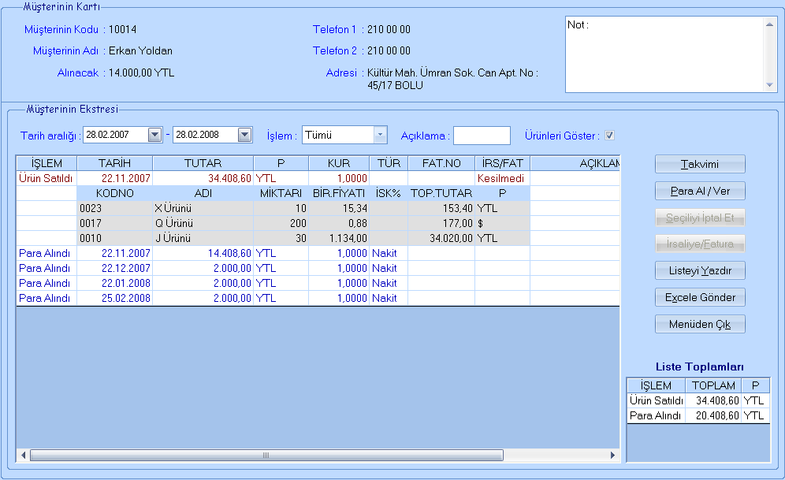Click the BİR.FİYATI sub-header
The image size is (785, 480).
[339, 193]
